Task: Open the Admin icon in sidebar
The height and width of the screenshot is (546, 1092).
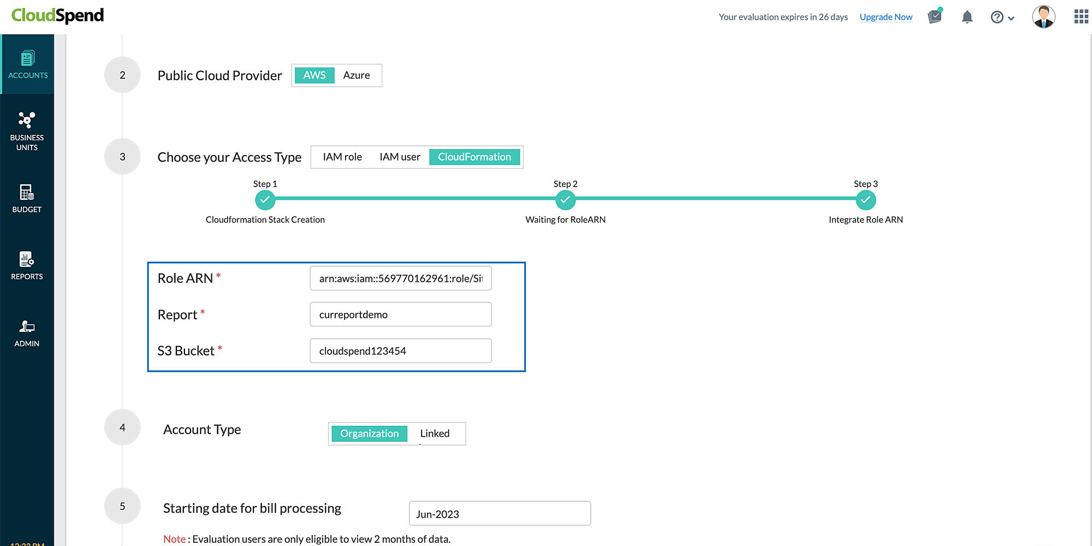Action: [x=27, y=327]
